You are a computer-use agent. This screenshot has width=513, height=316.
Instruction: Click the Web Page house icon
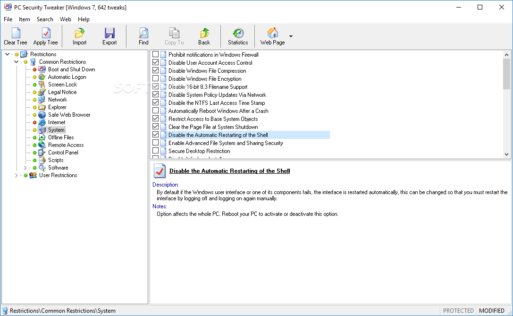coord(272,33)
